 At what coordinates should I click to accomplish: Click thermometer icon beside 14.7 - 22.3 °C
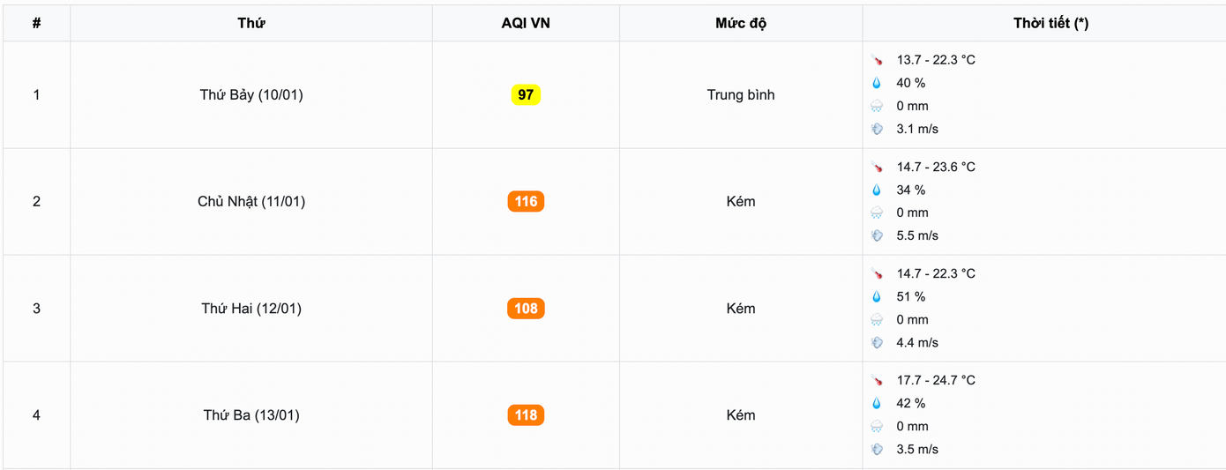pyautogui.click(x=877, y=273)
